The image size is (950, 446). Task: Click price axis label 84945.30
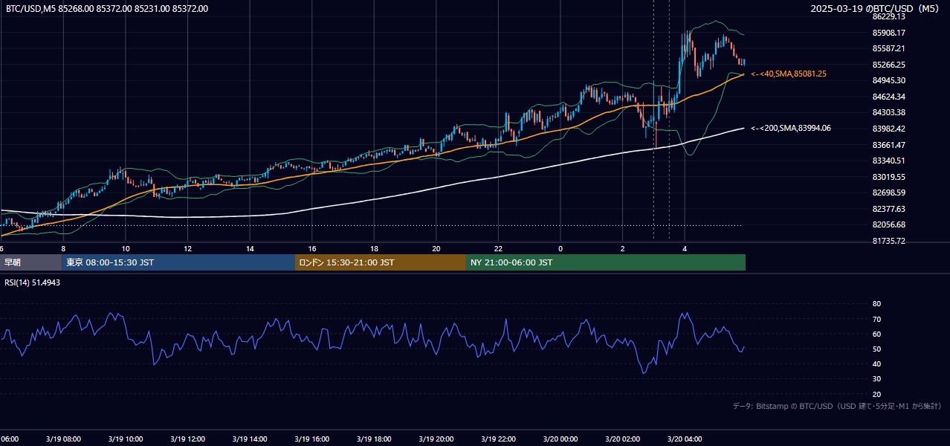[889, 80]
